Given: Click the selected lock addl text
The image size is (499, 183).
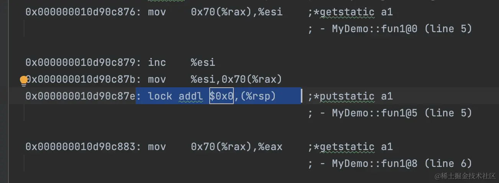Looking at the screenshot, I should [x=176, y=96].
